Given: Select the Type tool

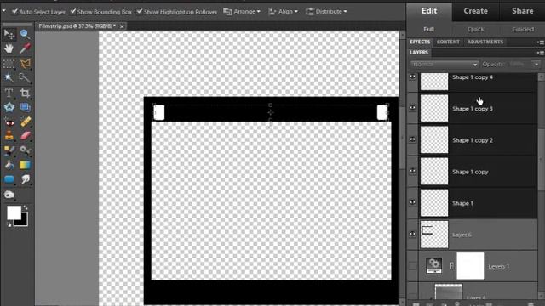Looking at the screenshot, I should pos(9,93).
